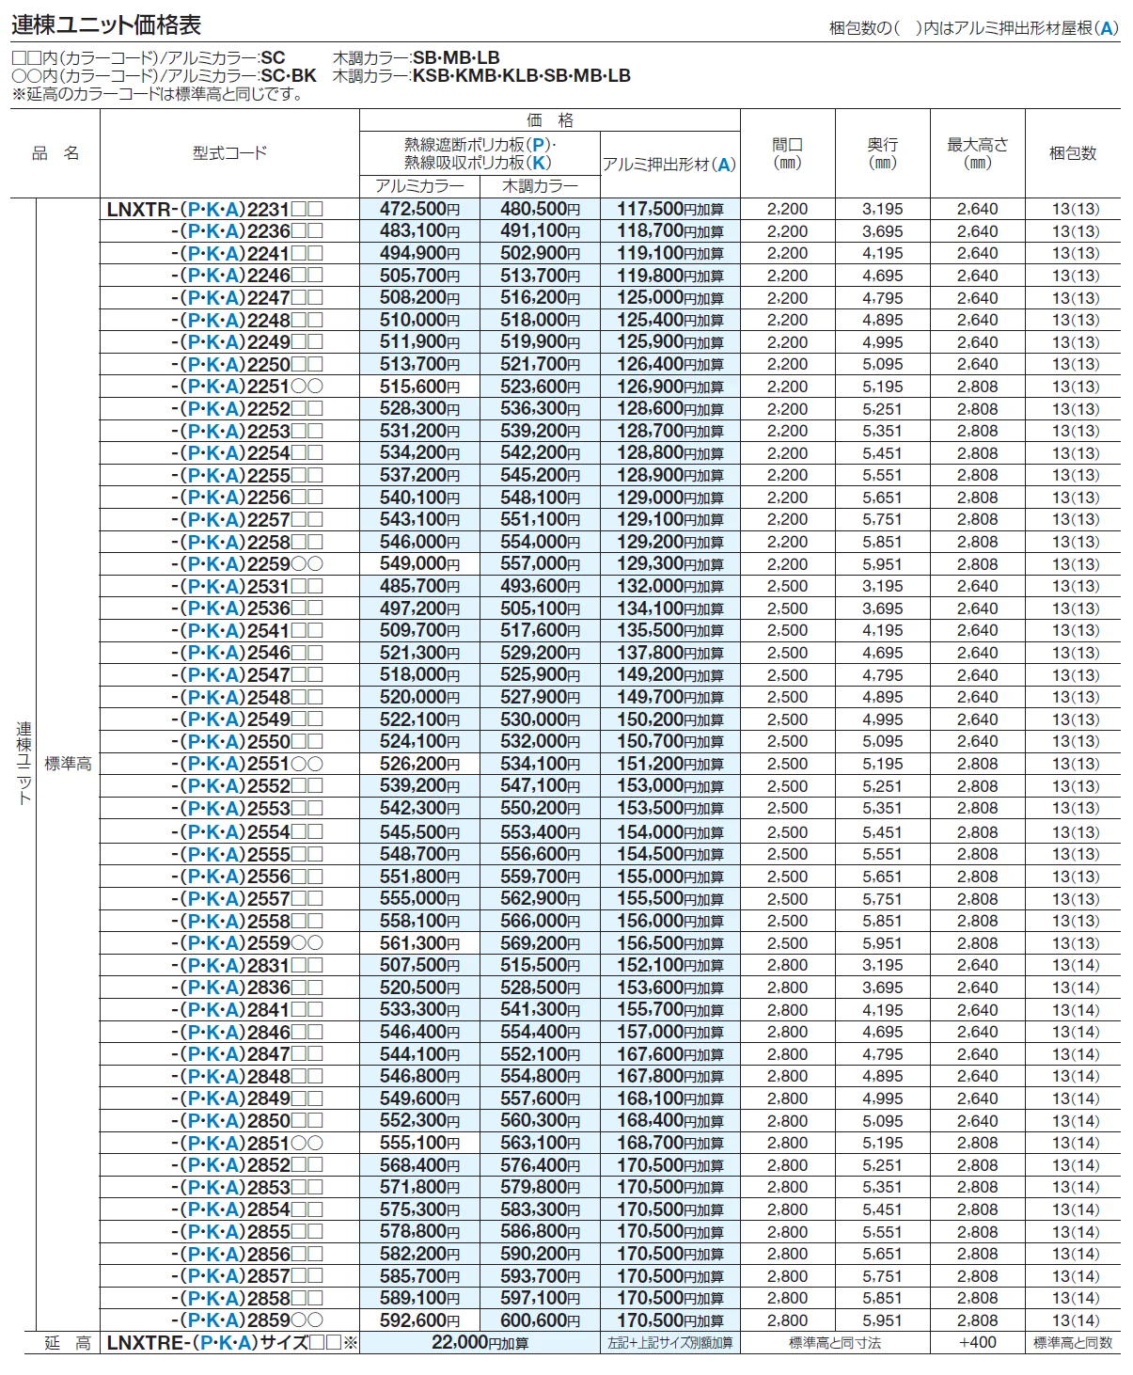Click the extension surcharge 22,000円加算

(480, 1343)
